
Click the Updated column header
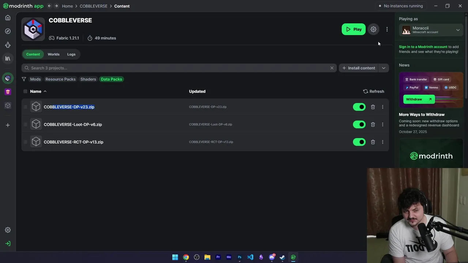pyautogui.click(x=197, y=91)
